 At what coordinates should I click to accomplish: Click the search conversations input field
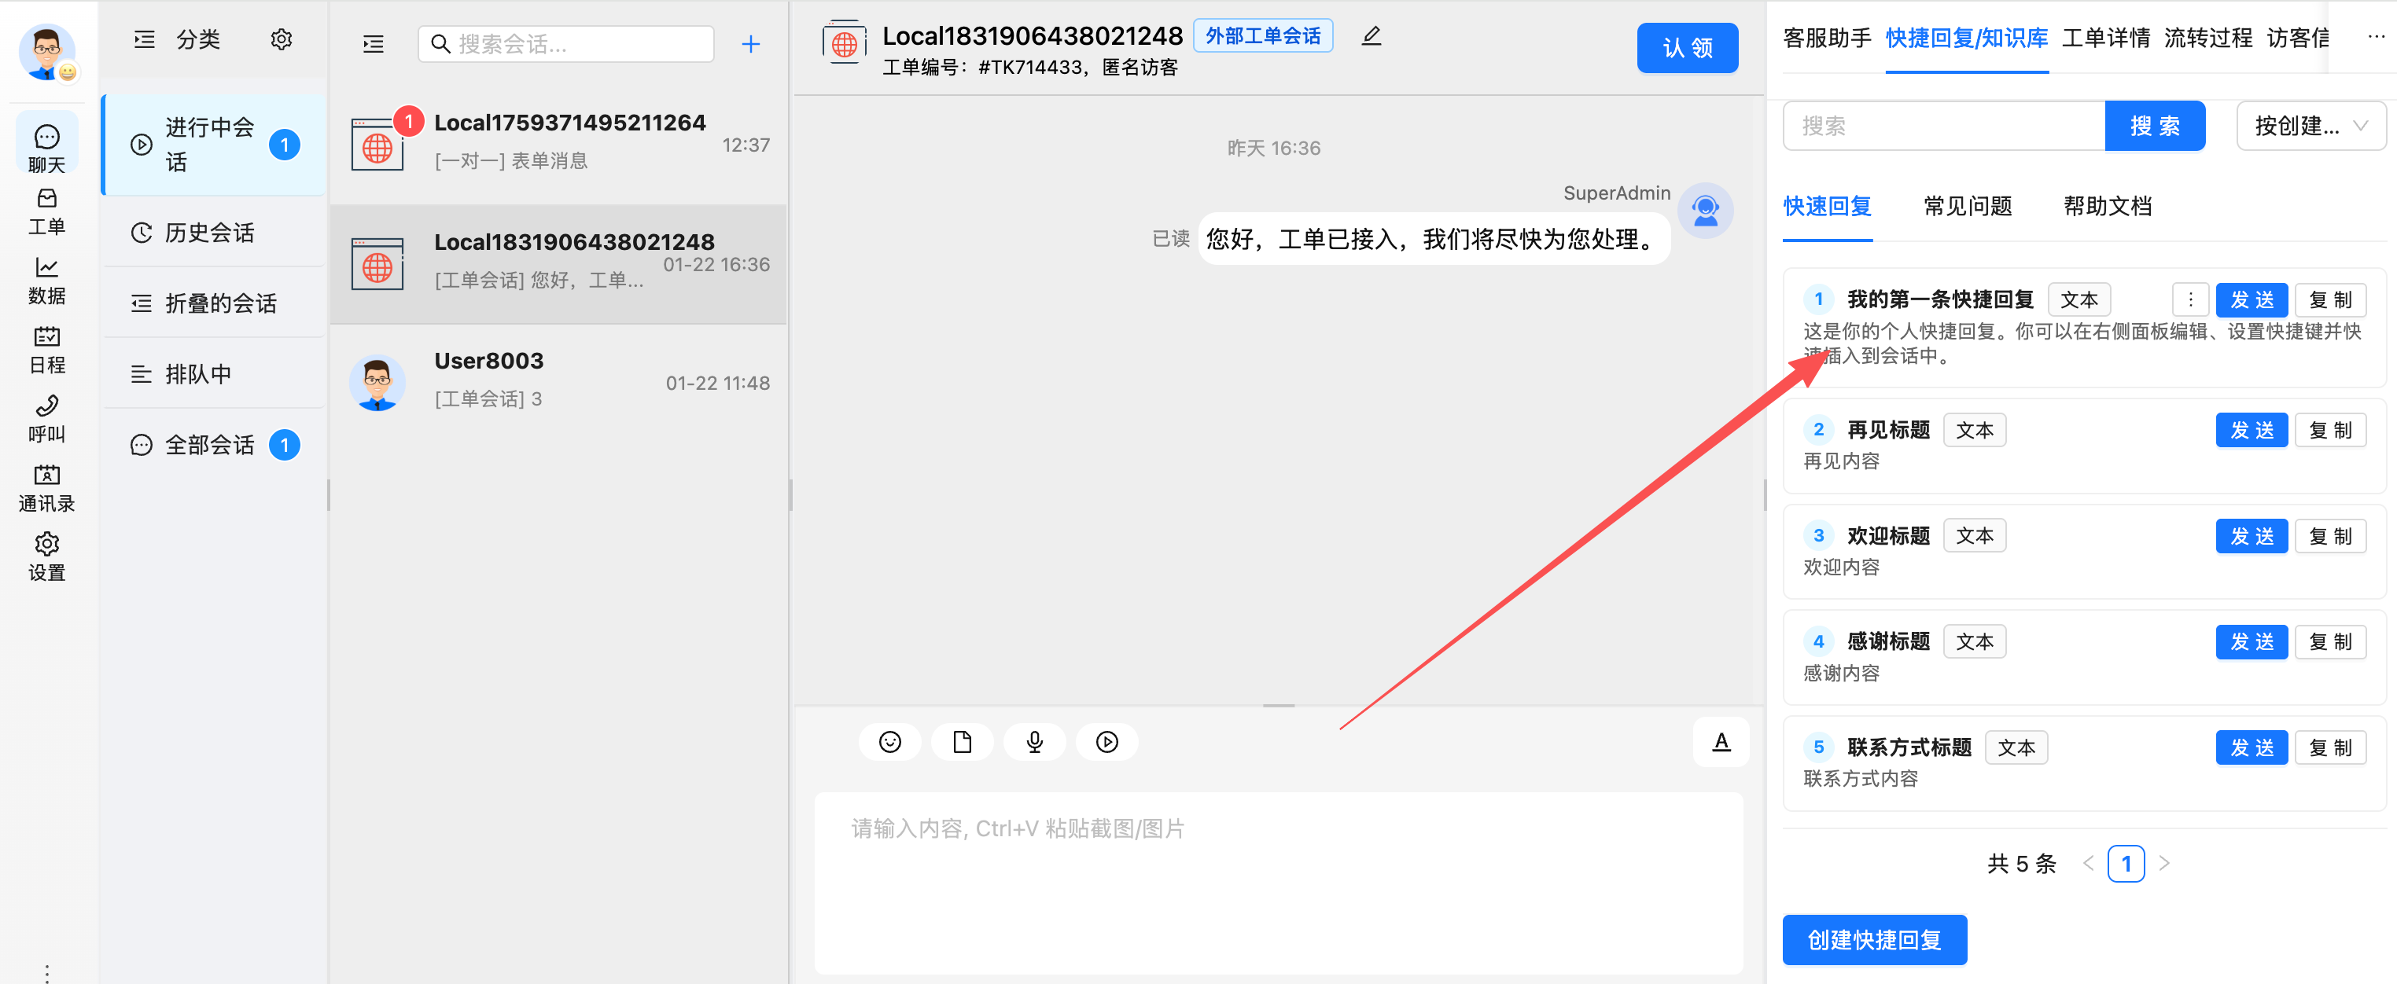(x=565, y=42)
